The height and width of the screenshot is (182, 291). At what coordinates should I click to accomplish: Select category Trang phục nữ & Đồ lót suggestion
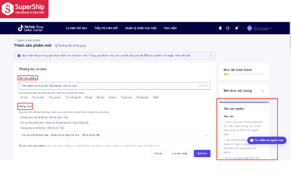click(42, 128)
